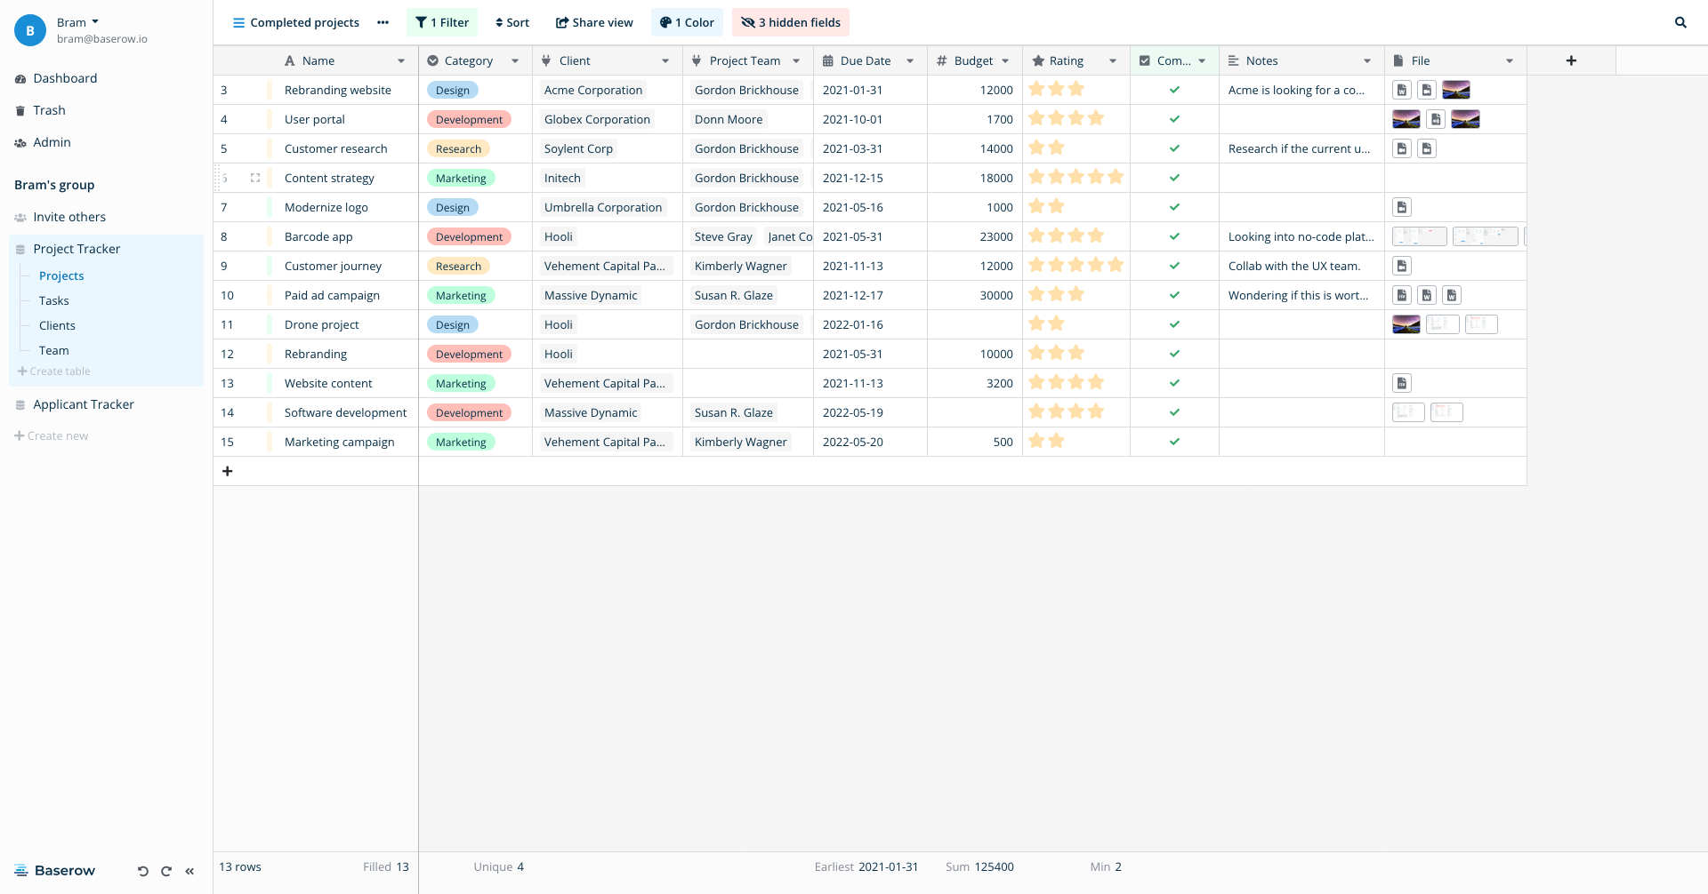The height and width of the screenshot is (894, 1708).
Task: Expand the Content strategy row details
Action: (255, 178)
